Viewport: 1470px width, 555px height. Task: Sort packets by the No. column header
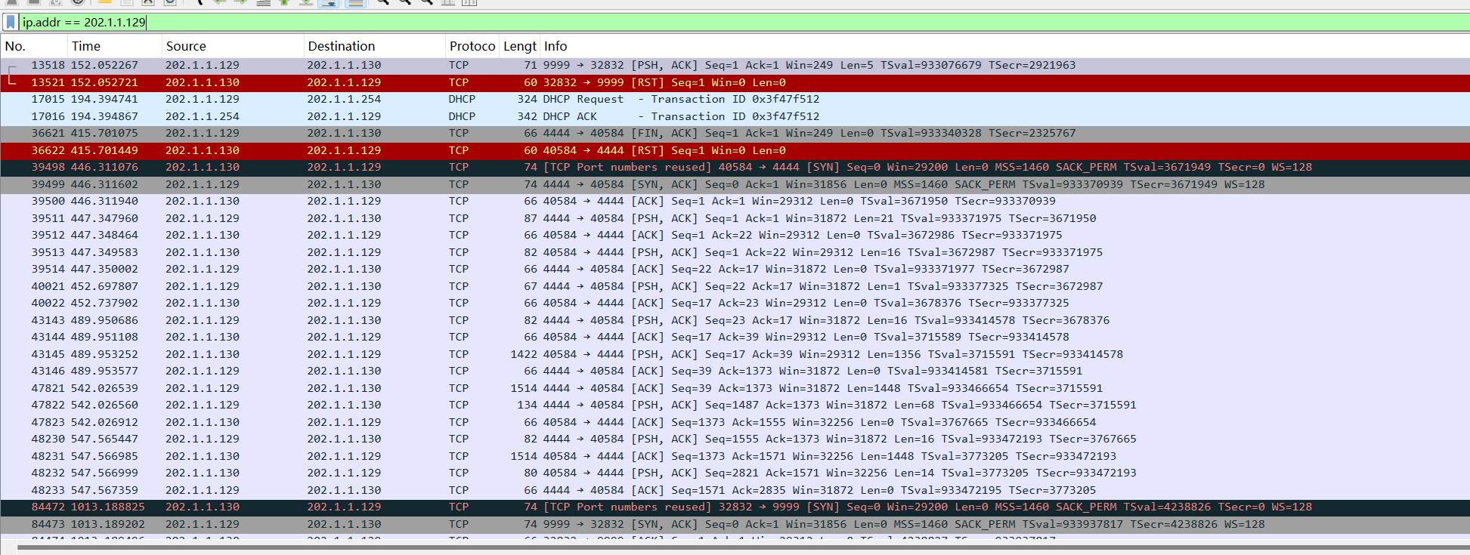click(x=34, y=46)
